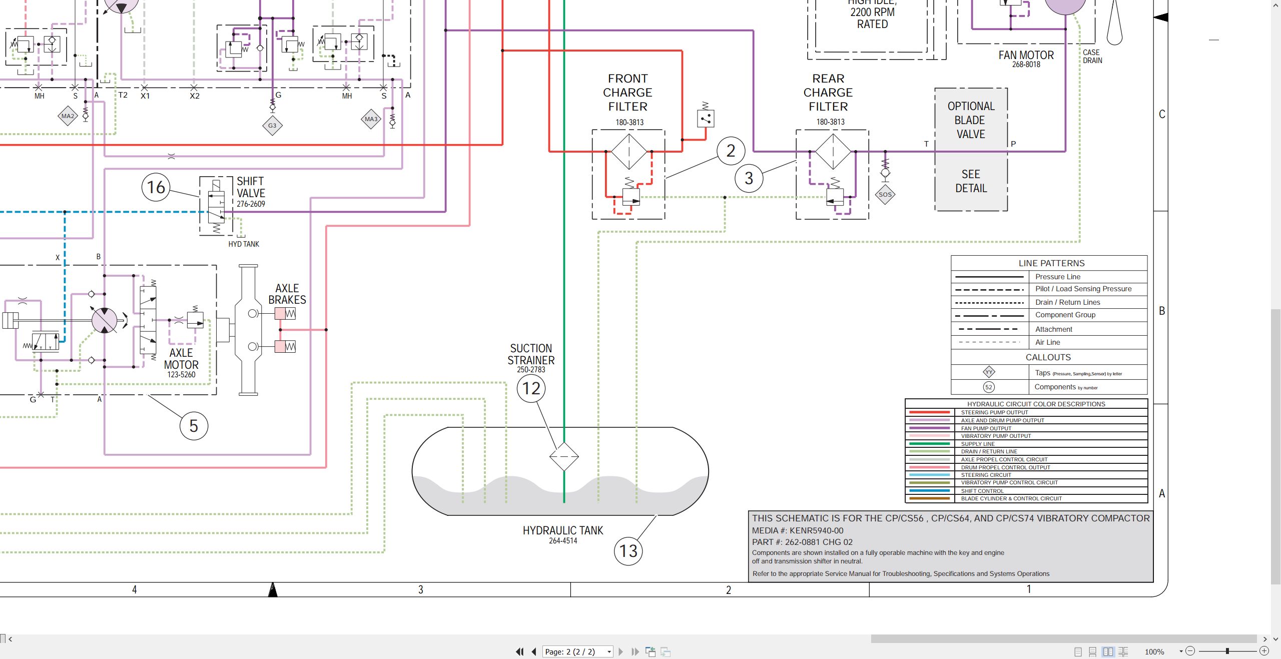Viewport: 1281px width, 659px height.
Task: Switch to two-page facing layout
Action: point(1108,651)
